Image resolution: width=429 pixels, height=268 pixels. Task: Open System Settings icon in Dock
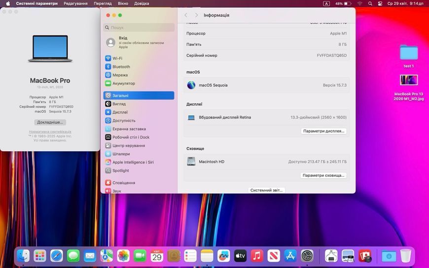[307, 256]
